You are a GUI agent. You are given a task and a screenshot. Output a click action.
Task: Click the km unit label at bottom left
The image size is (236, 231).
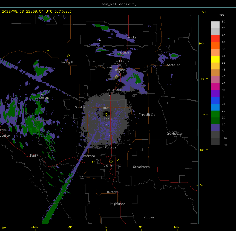click(4, 228)
